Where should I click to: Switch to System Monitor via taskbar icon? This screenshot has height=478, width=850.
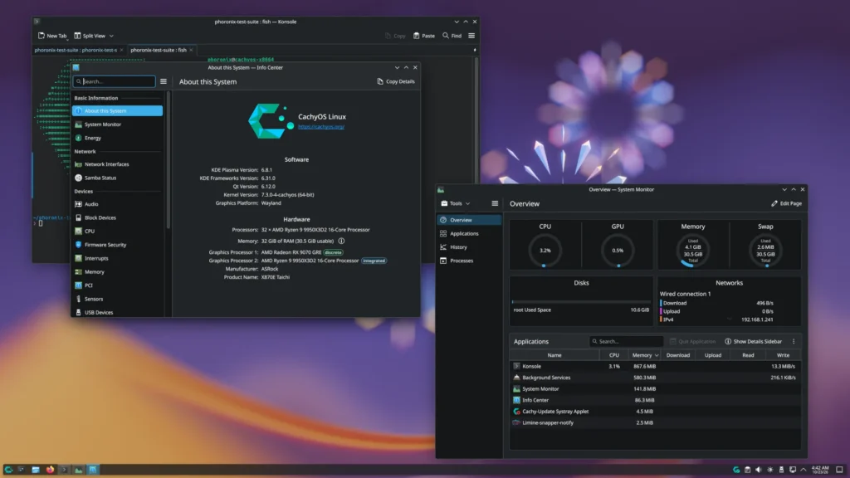click(79, 470)
